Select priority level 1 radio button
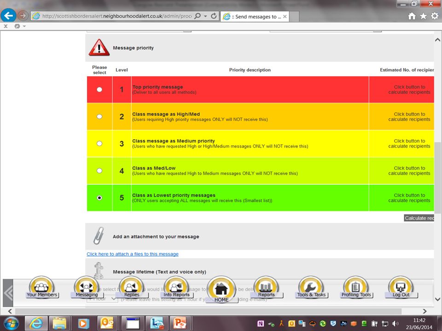This screenshot has height=331, width=442. [x=99, y=90]
